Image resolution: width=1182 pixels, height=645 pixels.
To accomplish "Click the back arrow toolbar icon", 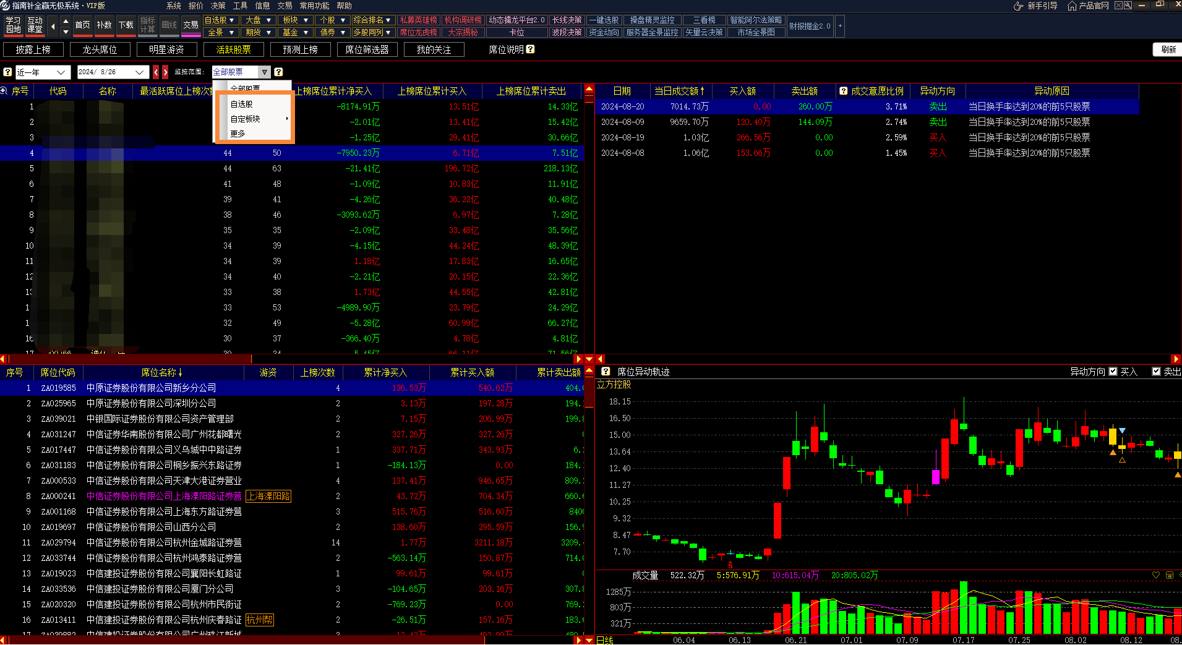I will click(x=53, y=26).
